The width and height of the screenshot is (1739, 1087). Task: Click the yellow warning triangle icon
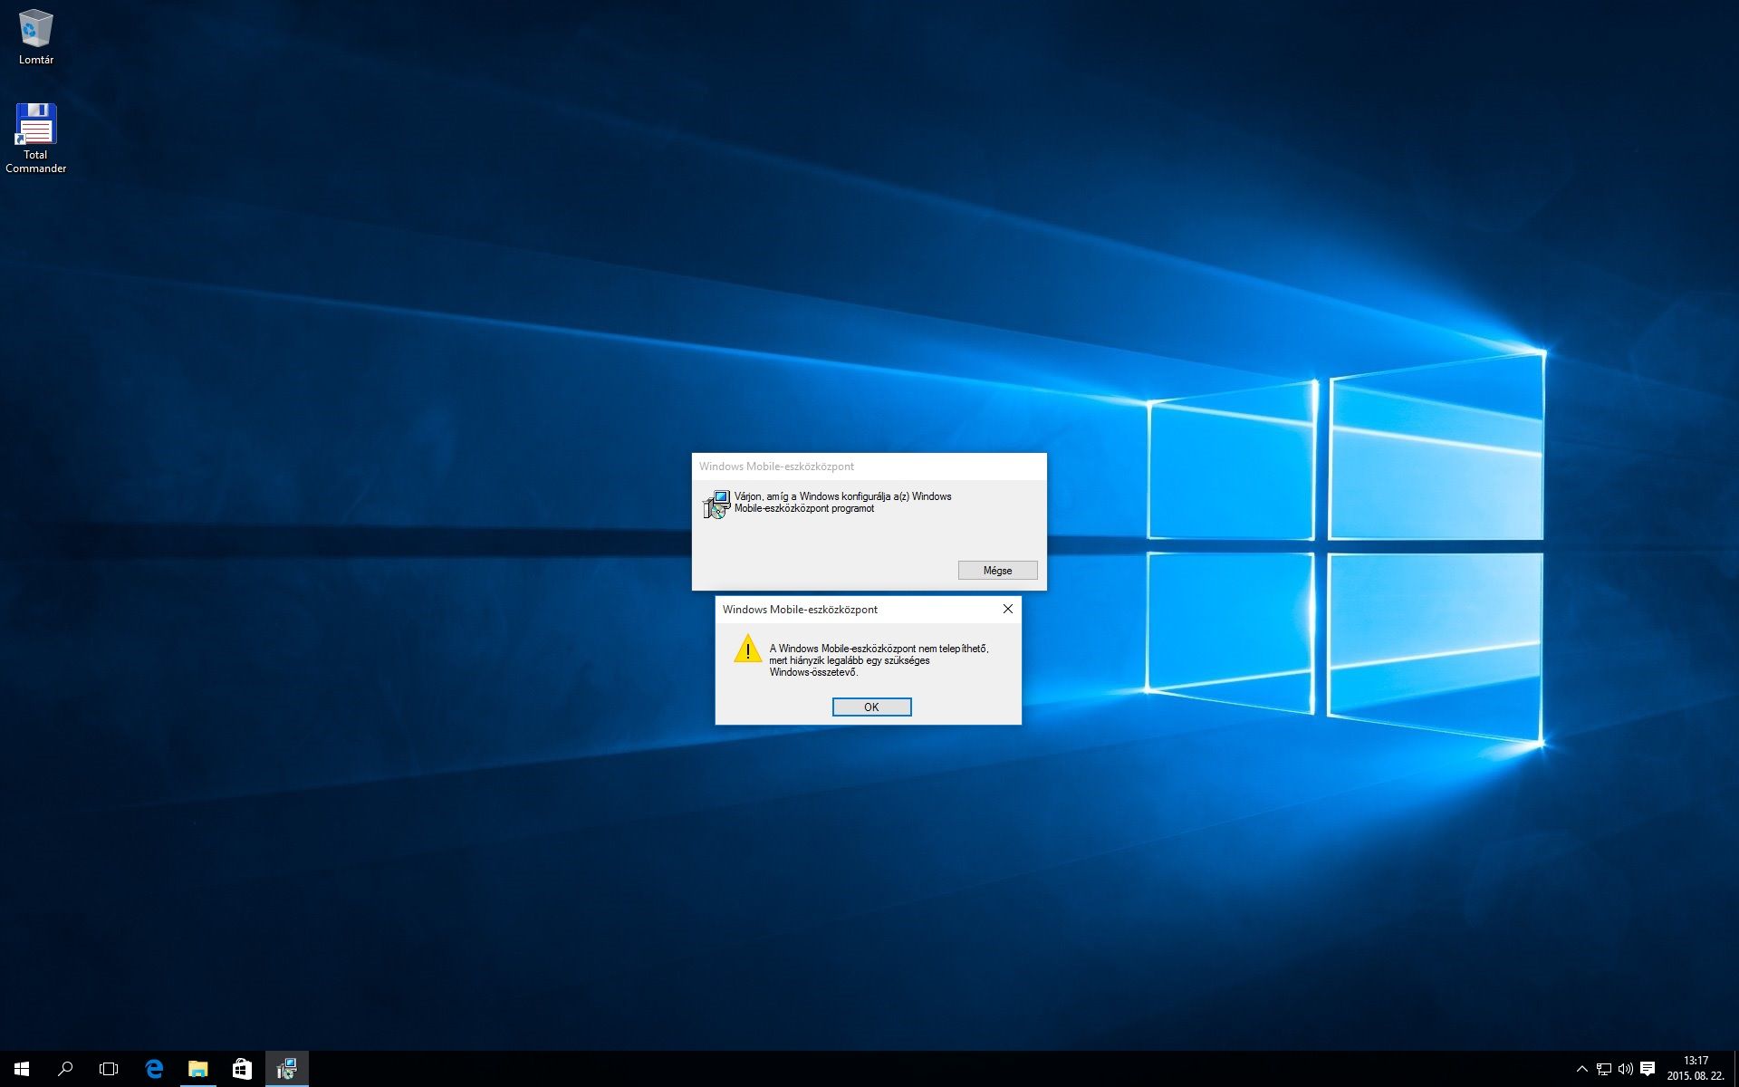(x=747, y=649)
